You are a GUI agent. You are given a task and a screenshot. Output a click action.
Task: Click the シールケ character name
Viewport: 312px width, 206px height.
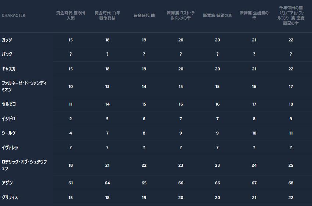8,133
